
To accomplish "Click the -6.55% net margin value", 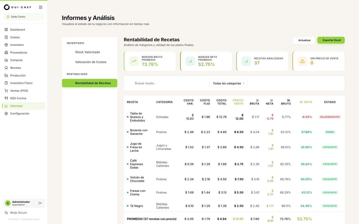I will coord(307,117).
